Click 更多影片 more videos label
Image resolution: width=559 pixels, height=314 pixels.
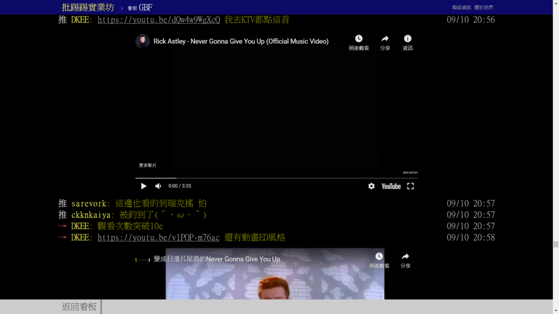[x=147, y=165]
